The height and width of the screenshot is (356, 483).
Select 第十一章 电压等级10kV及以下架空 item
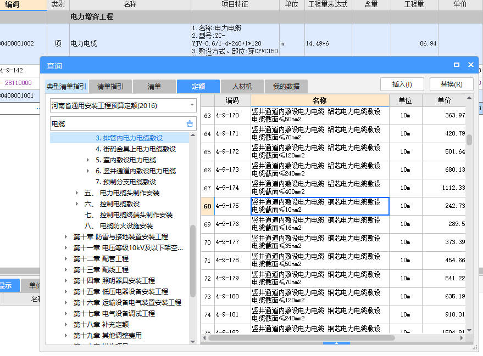click(128, 248)
